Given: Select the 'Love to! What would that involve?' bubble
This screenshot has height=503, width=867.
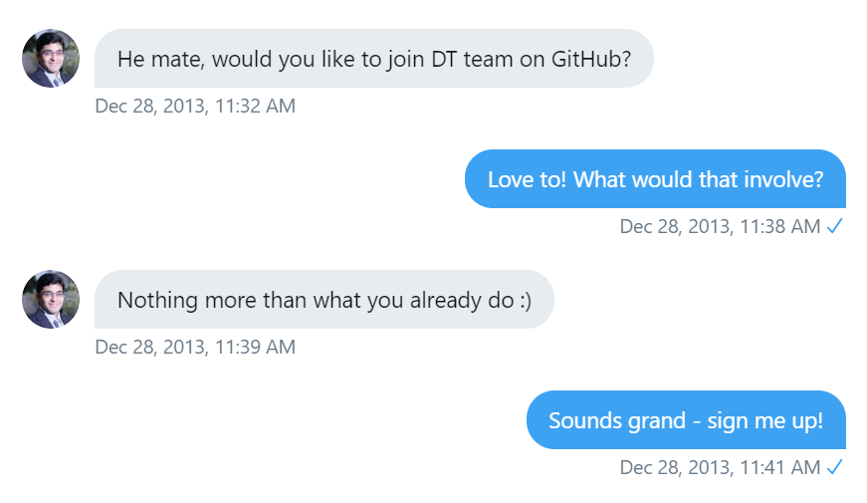Looking at the screenshot, I should tap(655, 179).
